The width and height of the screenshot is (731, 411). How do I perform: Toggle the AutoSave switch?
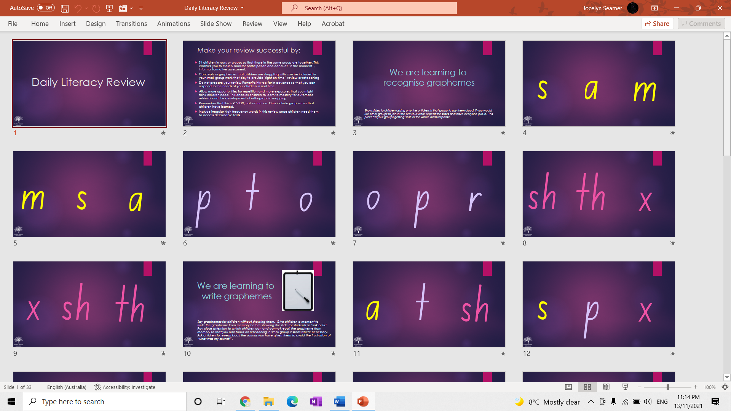coord(46,8)
